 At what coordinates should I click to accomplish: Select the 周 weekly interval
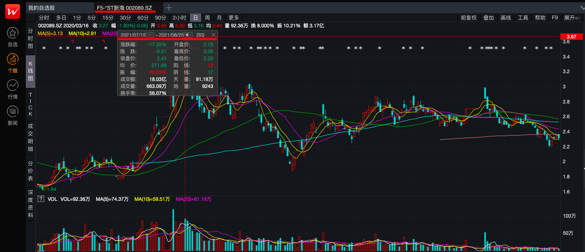point(207,18)
